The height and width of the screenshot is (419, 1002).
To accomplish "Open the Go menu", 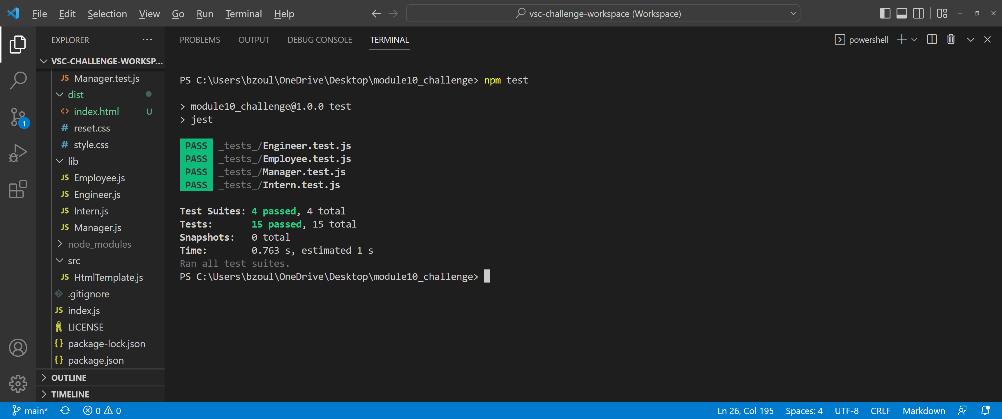I will tap(178, 14).
